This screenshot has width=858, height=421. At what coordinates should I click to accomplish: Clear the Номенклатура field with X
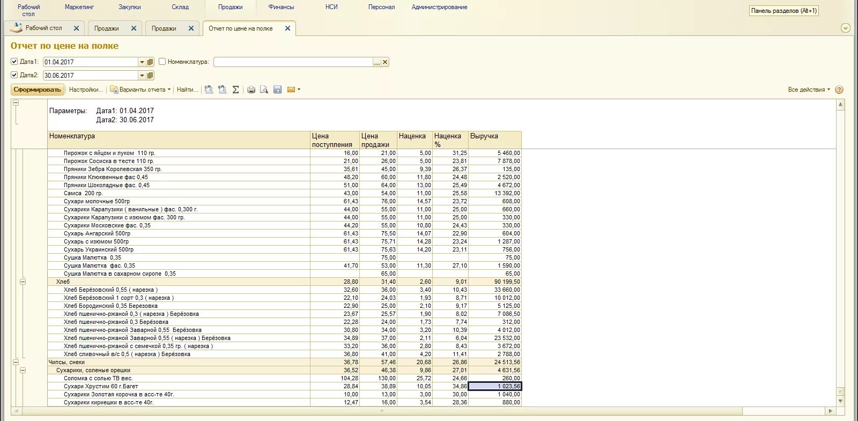(385, 62)
